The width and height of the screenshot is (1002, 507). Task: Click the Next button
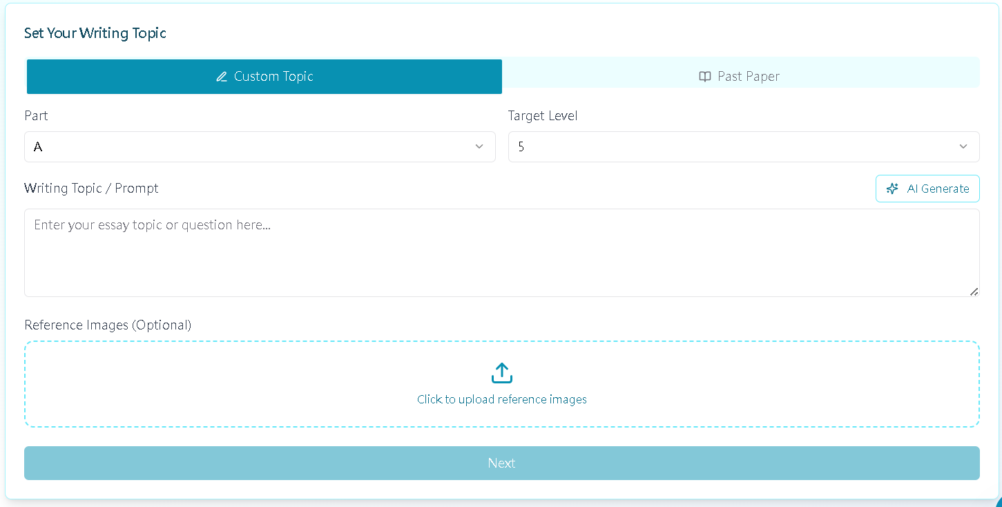pyautogui.click(x=502, y=463)
